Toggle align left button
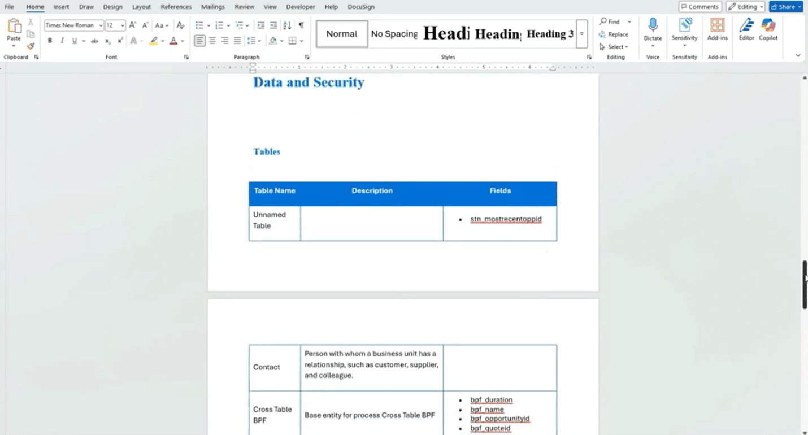This screenshot has width=808, height=435. [199, 41]
